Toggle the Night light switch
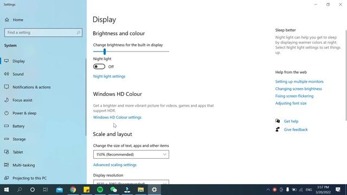The width and height of the screenshot is (347, 195). tap(99, 67)
